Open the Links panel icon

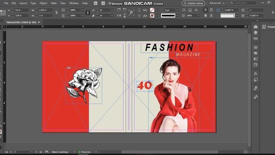coord(256,38)
